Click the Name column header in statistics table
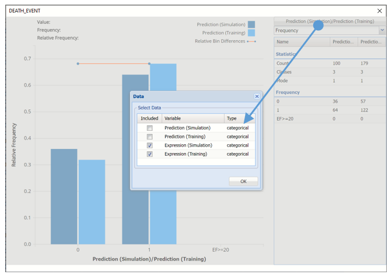 pyautogui.click(x=300, y=42)
